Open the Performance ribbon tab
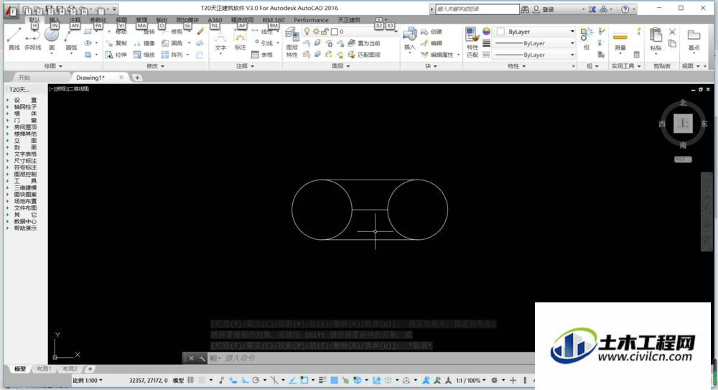 point(311,20)
